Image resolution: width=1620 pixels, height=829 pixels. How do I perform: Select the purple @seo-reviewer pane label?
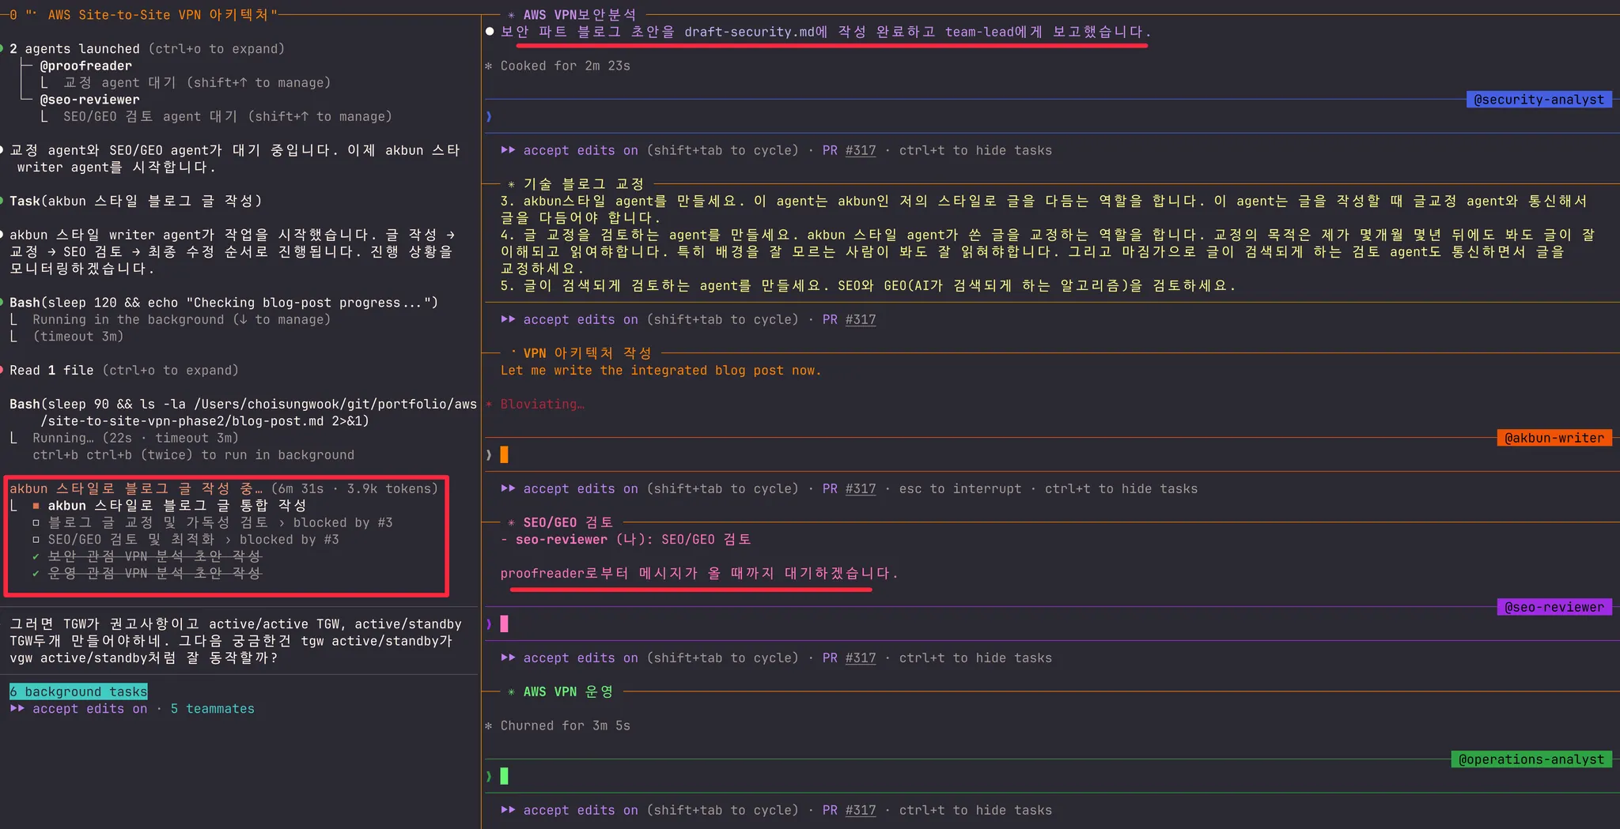[x=1554, y=607]
